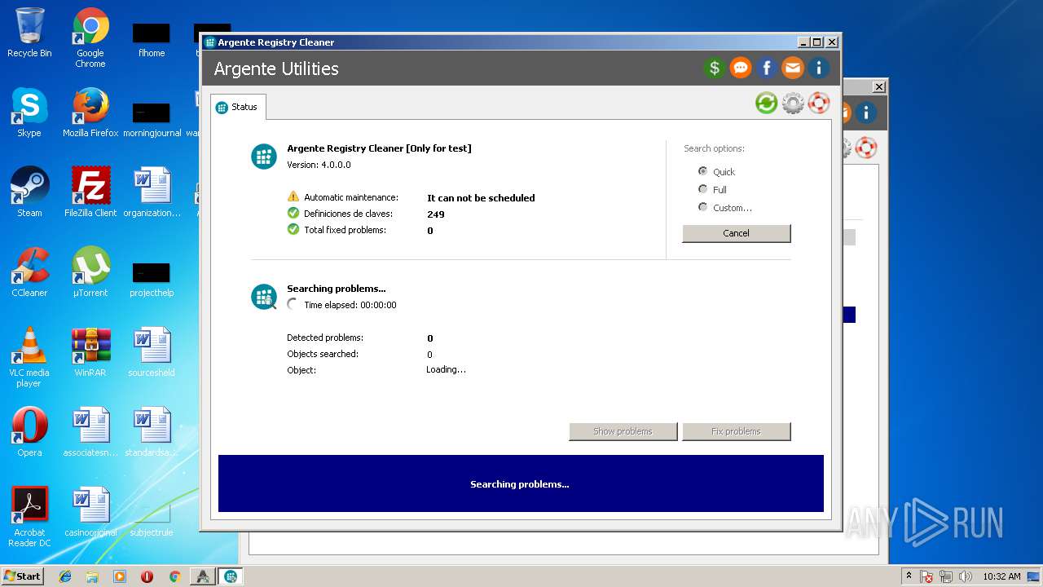
Task: Click the Fix problems button
Action: tap(736, 431)
